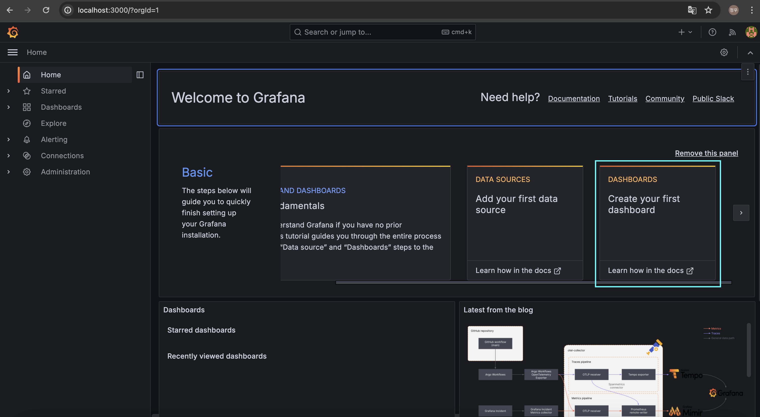Click the Home breadcrumb text
Viewport: 760px width, 417px height.
coord(37,52)
